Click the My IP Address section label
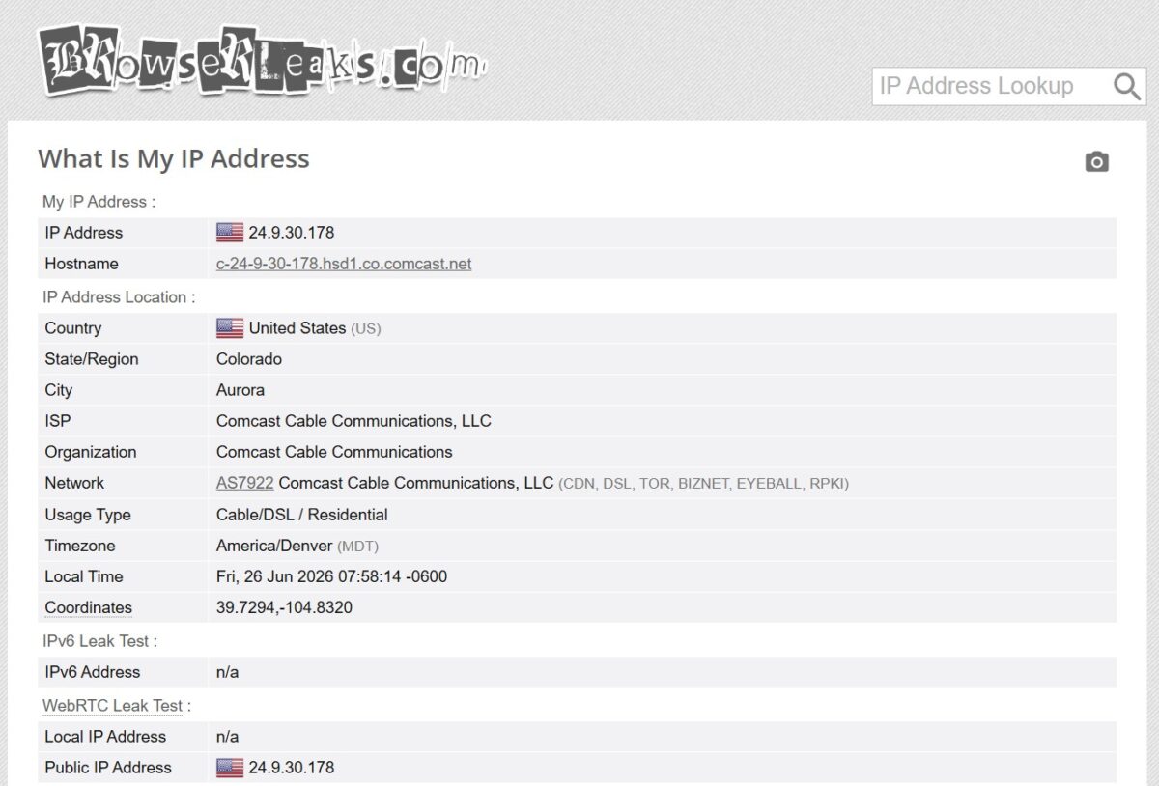Image resolution: width=1159 pixels, height=786 pixels. tap(99, 202)
